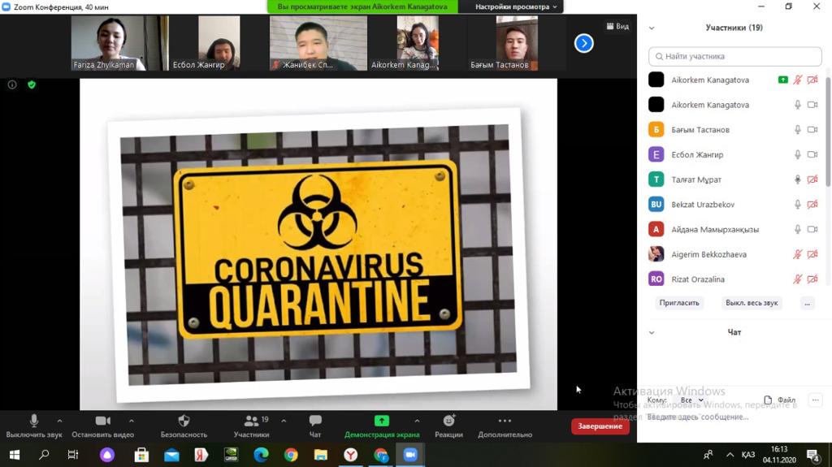Click the КАЗ language indicator
Viewport: 832px width, 467px height.
[x=748, y=456]
